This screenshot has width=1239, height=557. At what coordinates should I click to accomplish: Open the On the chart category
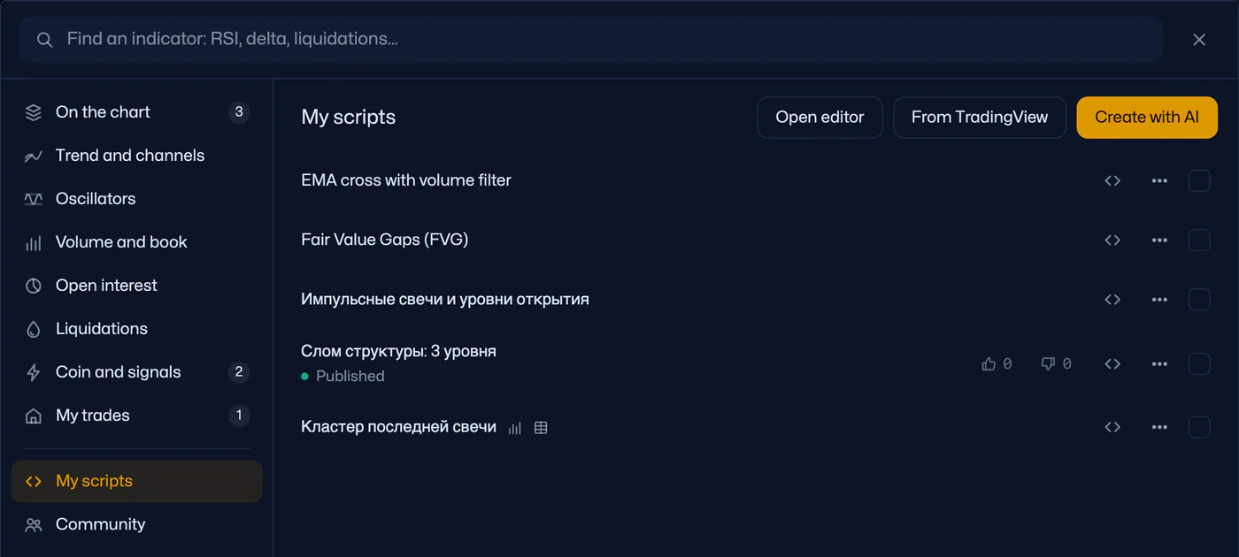[136, 112]
